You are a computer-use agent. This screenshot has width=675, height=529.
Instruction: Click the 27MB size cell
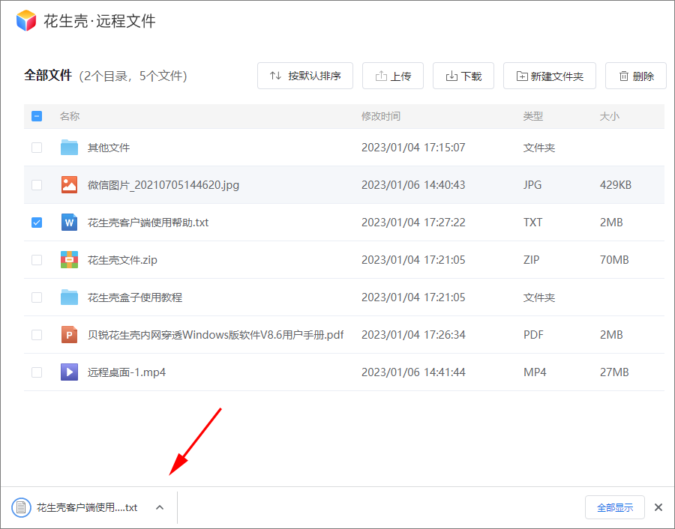614,372
